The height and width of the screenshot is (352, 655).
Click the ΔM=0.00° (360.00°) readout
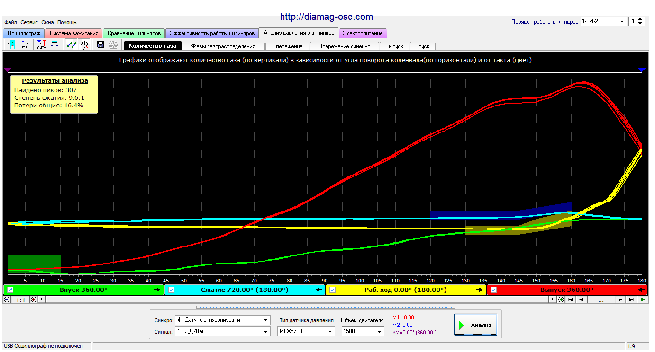[x=414, y=333]
